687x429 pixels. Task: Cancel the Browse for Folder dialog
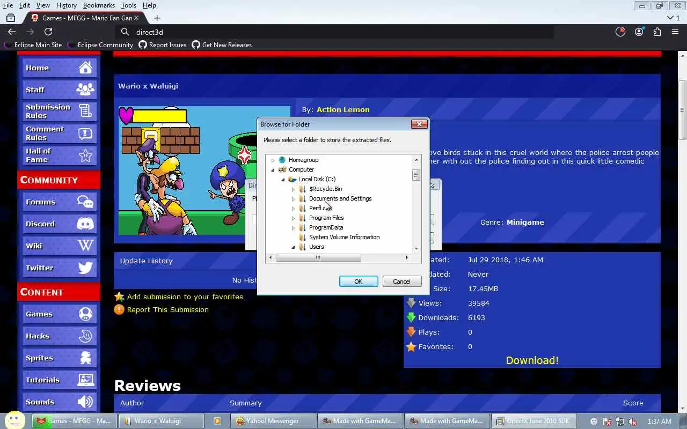pos(401,282)
